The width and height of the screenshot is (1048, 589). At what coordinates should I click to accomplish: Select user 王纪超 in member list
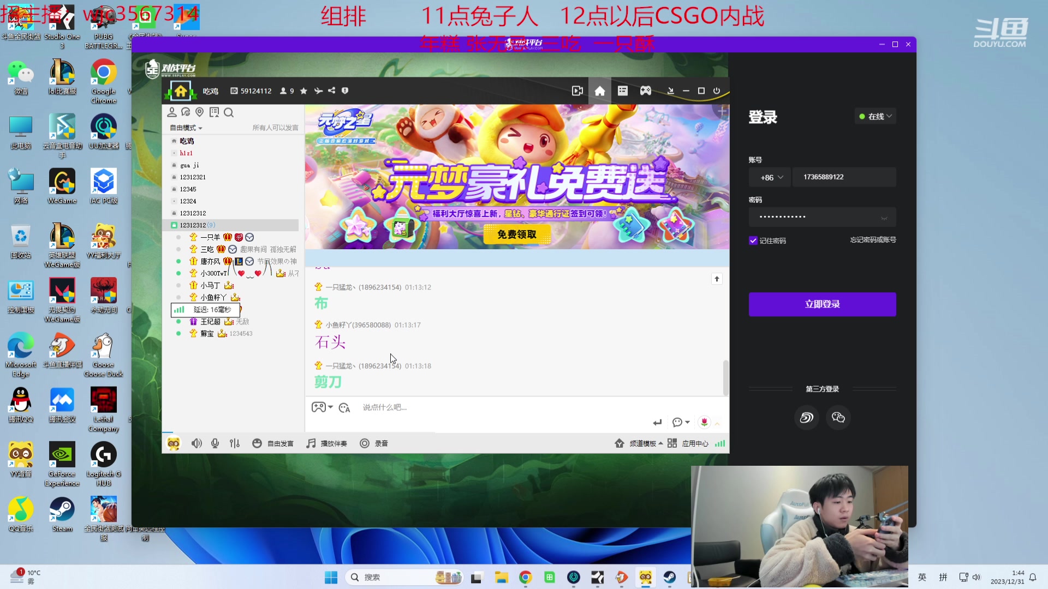pos(210,322)
